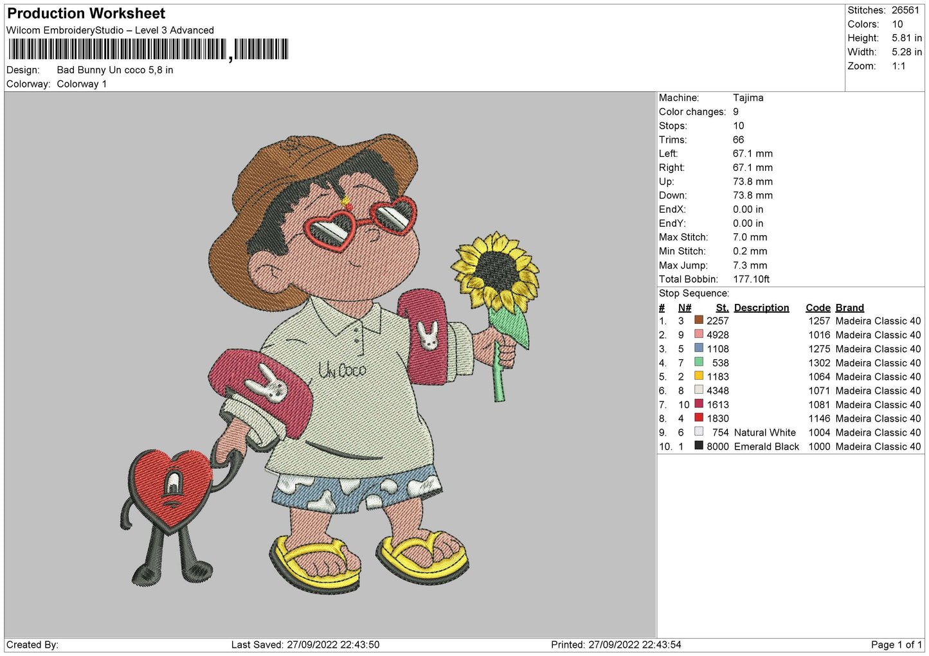Click the crimson swatch for code 1081
Image resolution: width=929 pixels, height=656 pixels.
pyautogui.click(x=699, y=404)
